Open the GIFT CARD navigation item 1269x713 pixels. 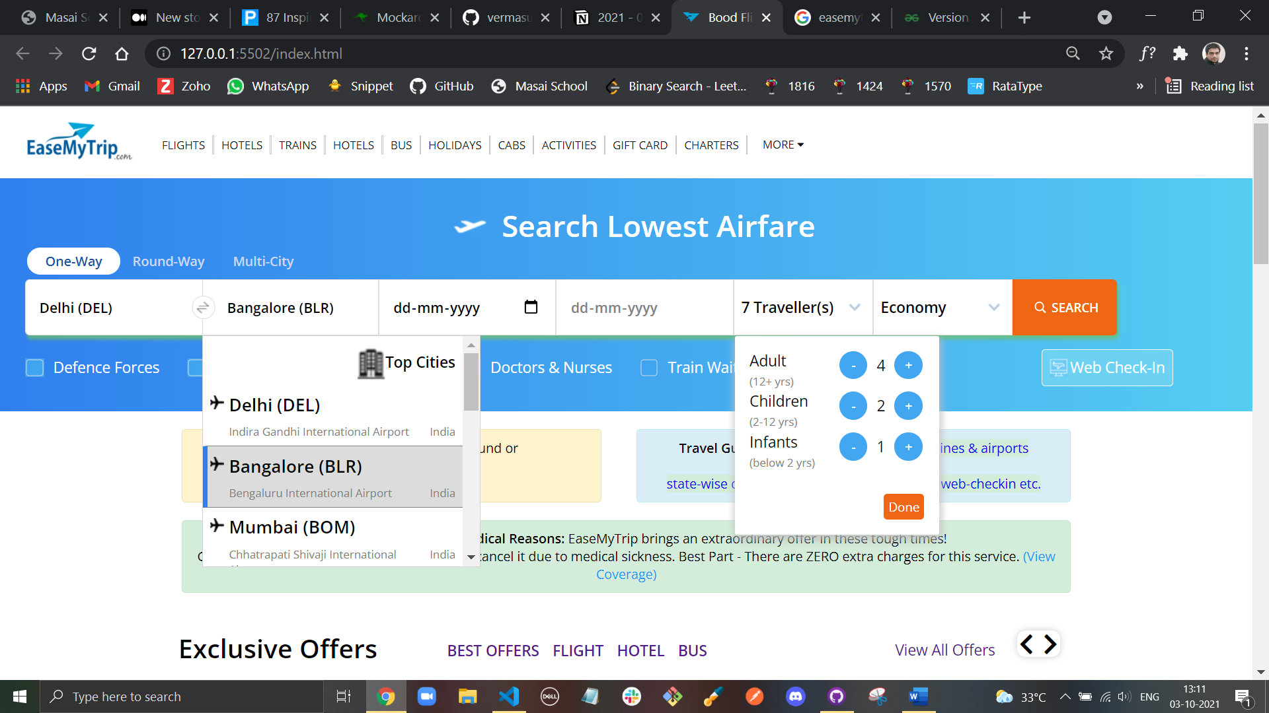[640, 145]
